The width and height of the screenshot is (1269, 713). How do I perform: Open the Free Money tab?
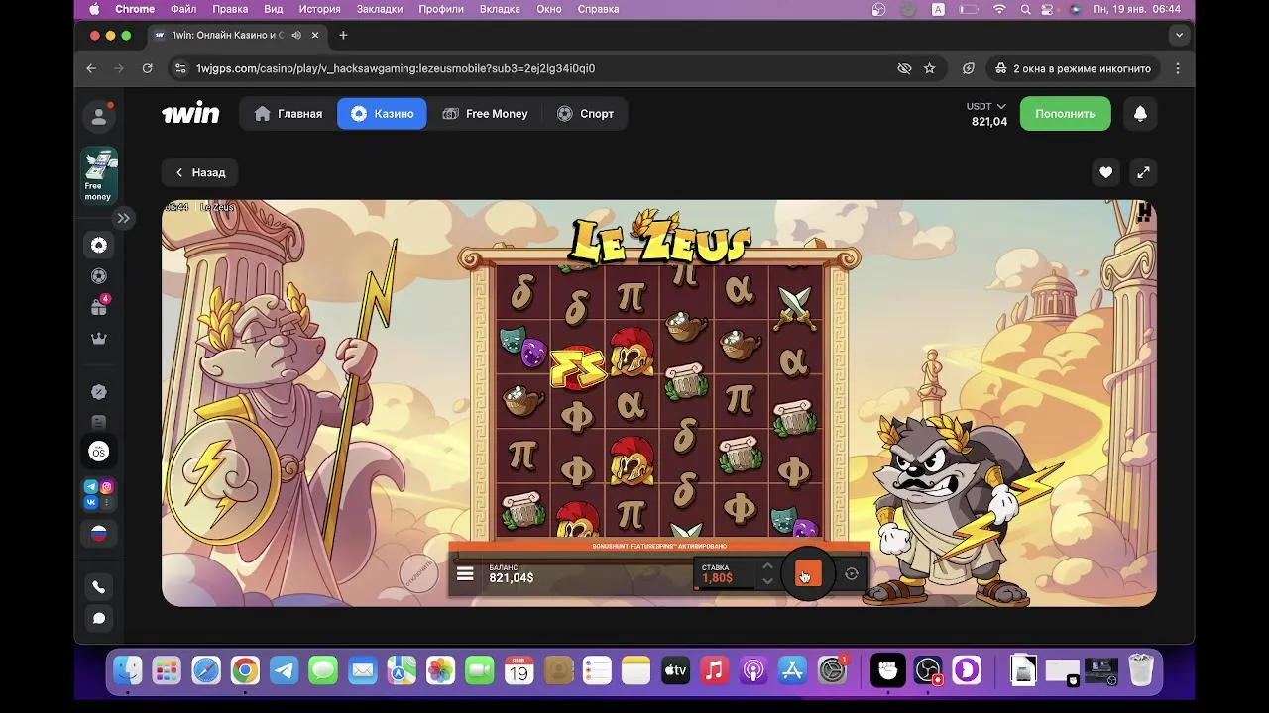pos(485,114)
